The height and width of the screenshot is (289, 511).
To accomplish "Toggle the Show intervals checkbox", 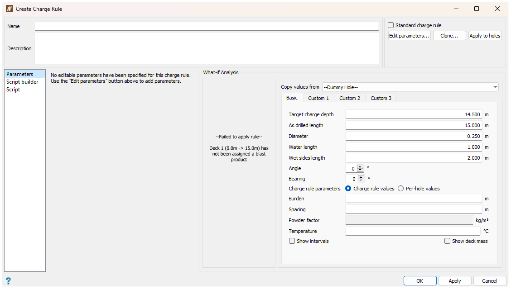I will click(x=292, y=241).
